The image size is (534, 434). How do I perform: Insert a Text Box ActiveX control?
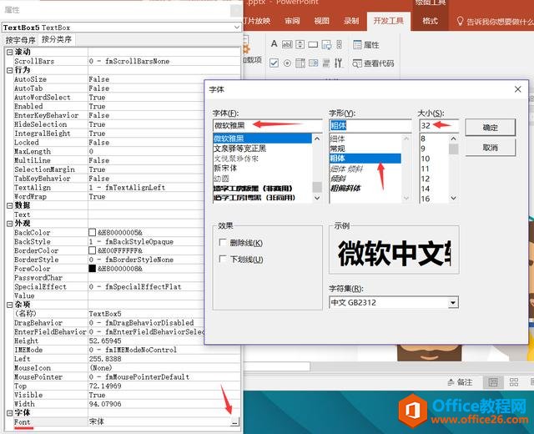(287, 44)
